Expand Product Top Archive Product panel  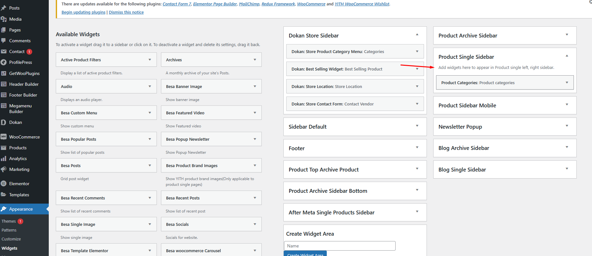click(417, 169)
